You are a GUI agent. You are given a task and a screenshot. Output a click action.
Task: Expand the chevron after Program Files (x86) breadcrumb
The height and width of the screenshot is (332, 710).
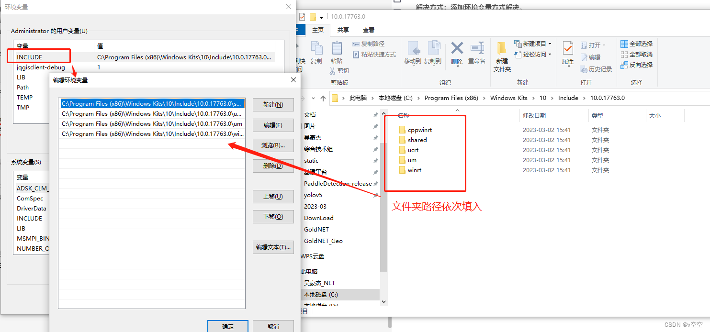point(485,98)
